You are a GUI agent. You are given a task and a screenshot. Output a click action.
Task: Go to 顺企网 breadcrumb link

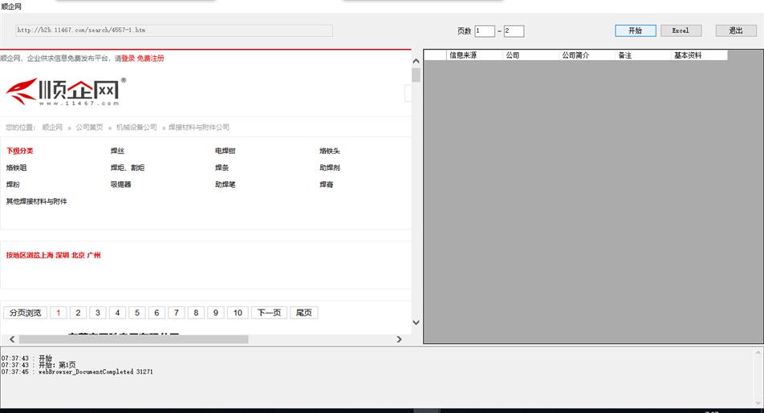tap(52, 128)
